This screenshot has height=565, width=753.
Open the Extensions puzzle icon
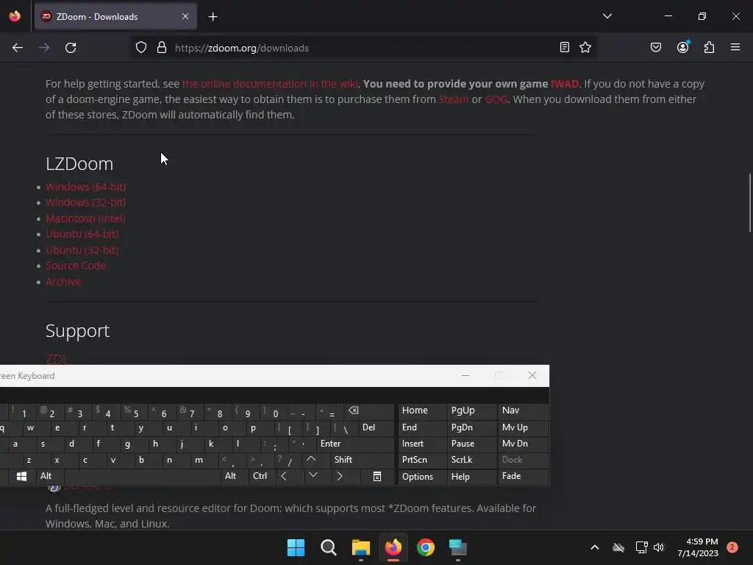(x=710, y=47)
